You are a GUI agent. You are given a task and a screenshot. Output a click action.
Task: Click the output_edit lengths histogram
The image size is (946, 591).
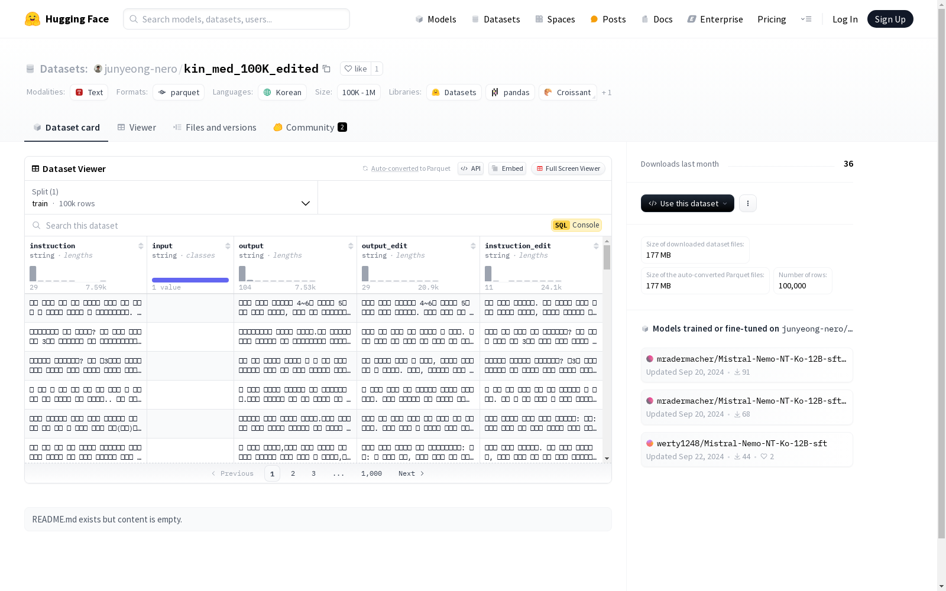(x=400, y=274)
